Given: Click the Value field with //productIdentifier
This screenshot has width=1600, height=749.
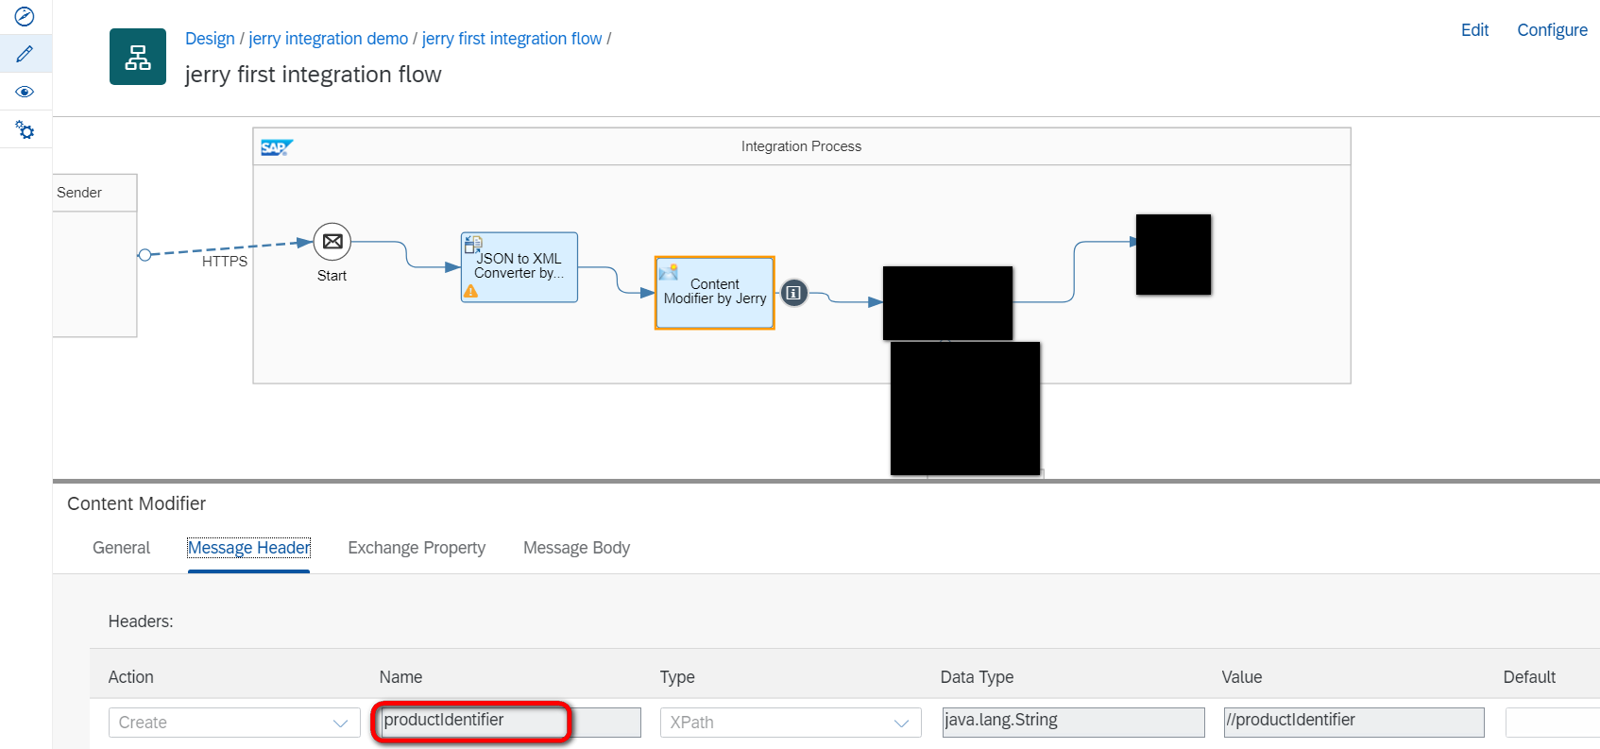Looking at the screenshot, I should pyautogui.click(x=1353, y=722).
